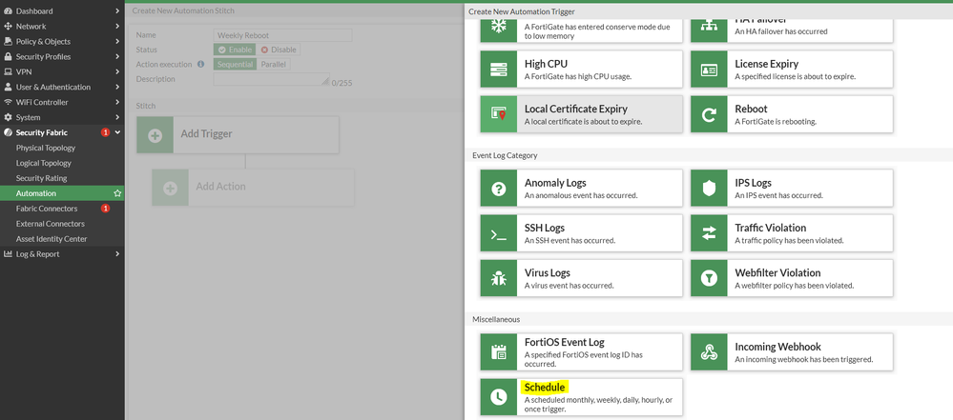Click the FortiOS Event Log calendar icon
Image resolution: width=953 pixels, height=420 pixels.
[498, 351]
